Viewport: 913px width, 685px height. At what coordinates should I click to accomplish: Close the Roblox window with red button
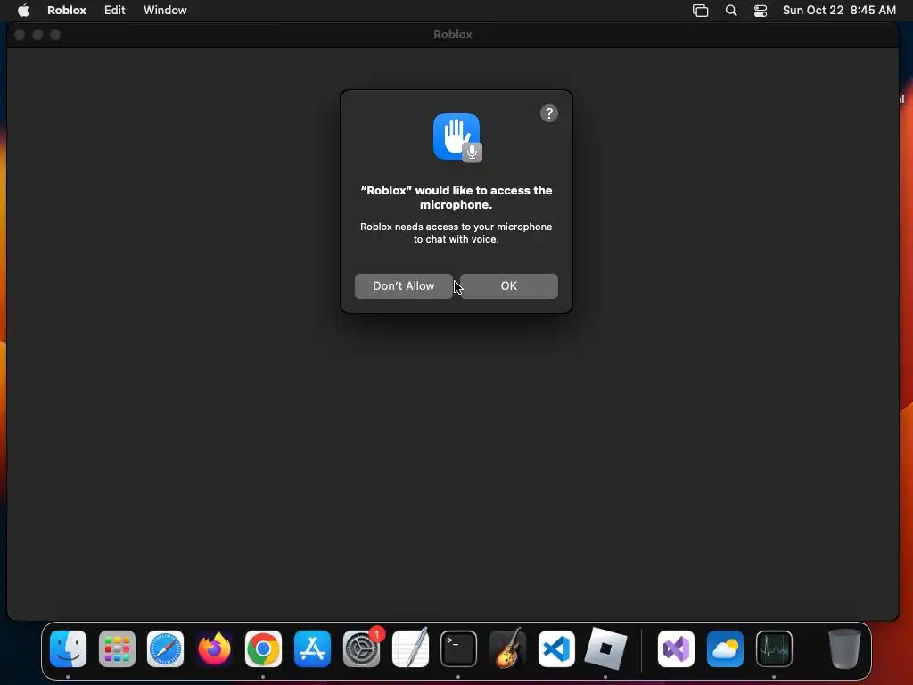tap(20, 35)
